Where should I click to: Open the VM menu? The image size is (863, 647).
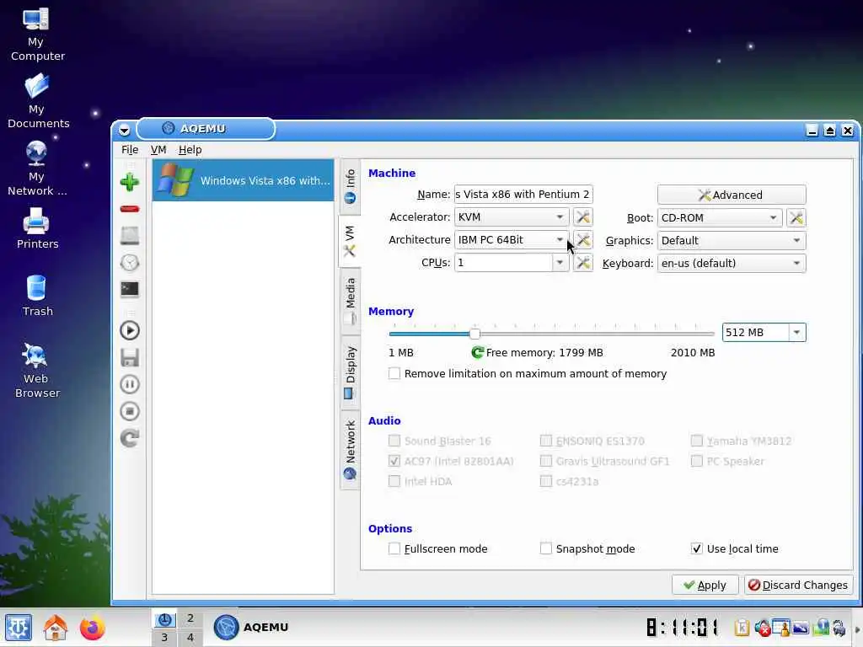pyautogui.click(x=158, y=150)
